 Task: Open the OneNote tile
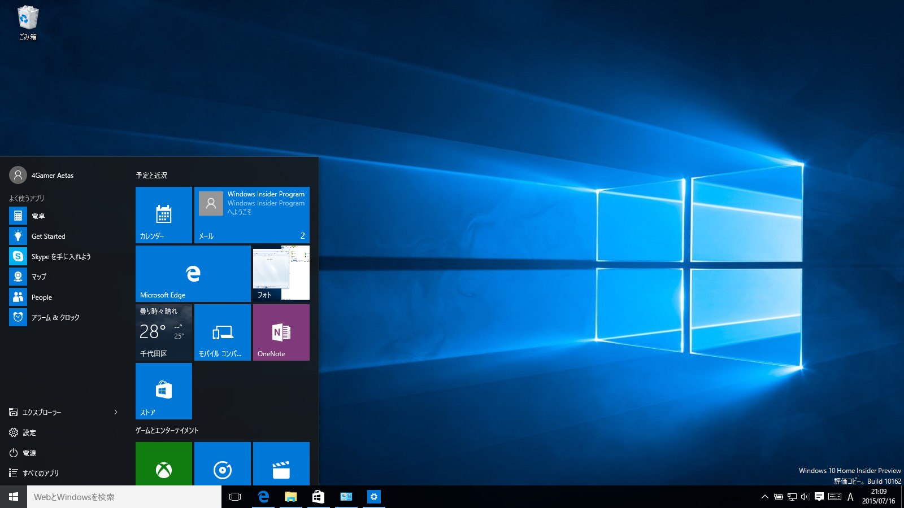tap(281, 332)
